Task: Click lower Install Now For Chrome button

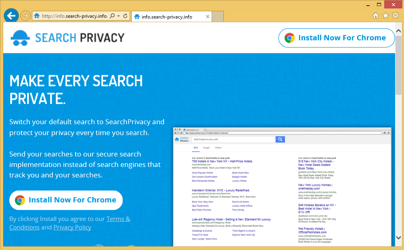Action: (x=66, y=200)
